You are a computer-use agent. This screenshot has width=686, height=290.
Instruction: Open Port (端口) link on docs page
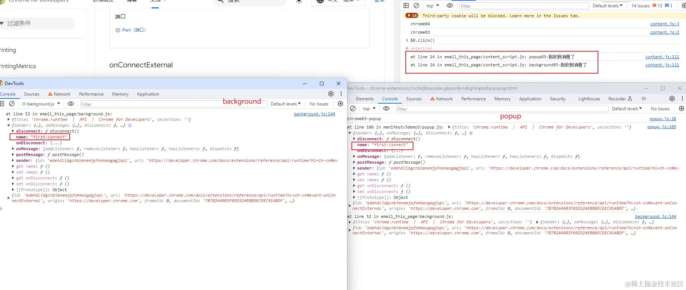pyautogui.click(x=134, y=30)
